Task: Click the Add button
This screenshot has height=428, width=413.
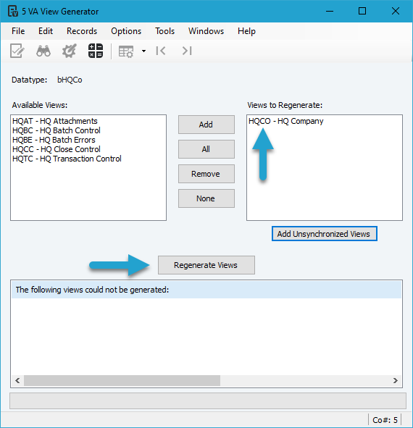Action: [206, 125]
